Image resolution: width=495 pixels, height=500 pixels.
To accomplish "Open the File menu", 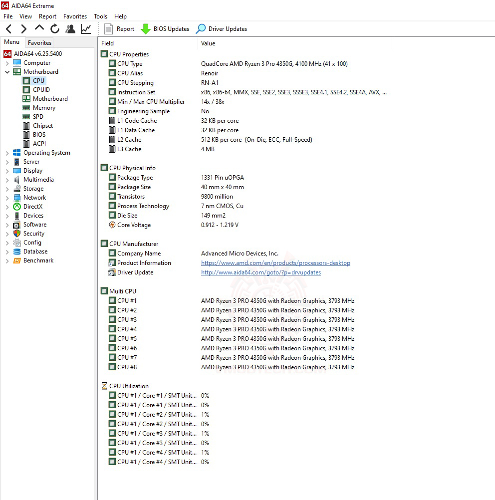I will coord(8,16).
